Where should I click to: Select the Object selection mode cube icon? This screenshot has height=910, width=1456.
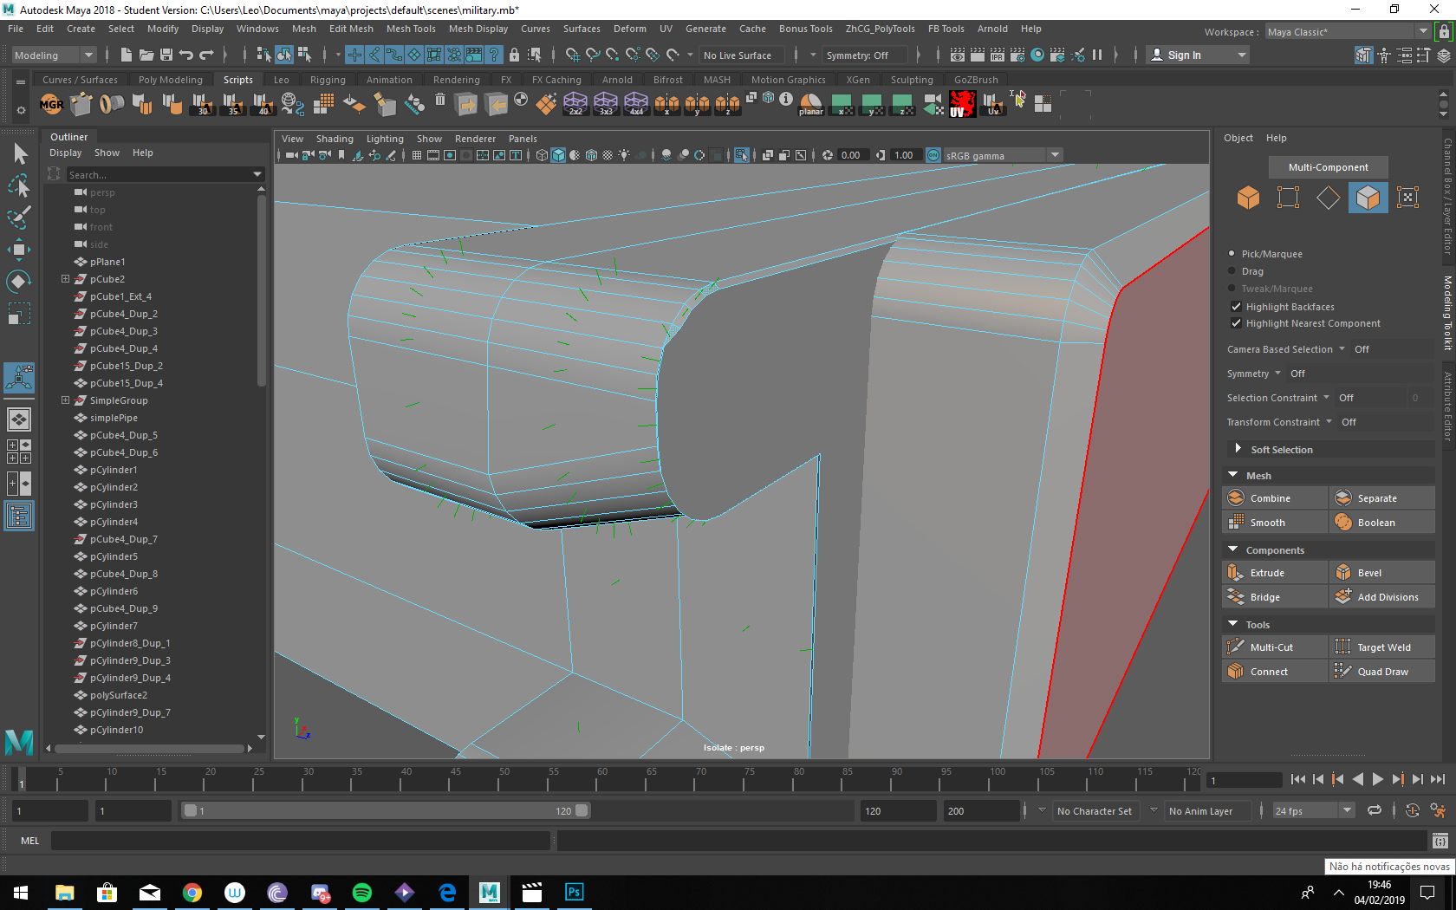click(x=1248, y=198)
